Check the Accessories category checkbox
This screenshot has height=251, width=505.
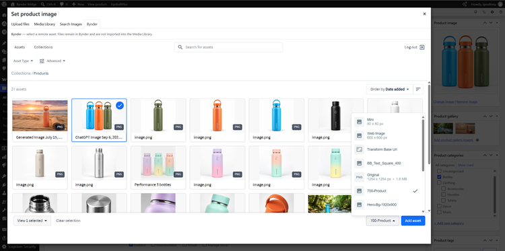[444, 188]
